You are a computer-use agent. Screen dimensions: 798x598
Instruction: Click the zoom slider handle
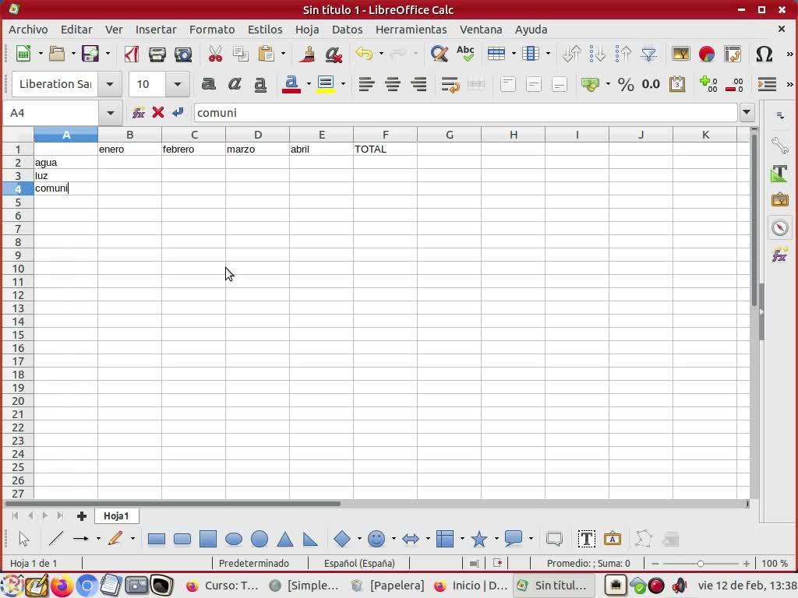701,564
